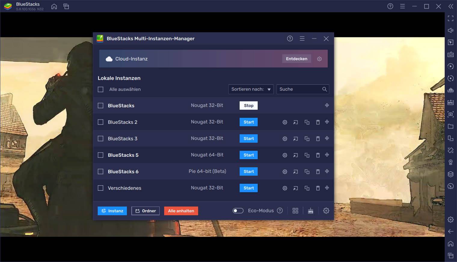Use reorder handle on BlueStacks row
Viewport: 457px width, 262px height.
click(x=327, y=105)
